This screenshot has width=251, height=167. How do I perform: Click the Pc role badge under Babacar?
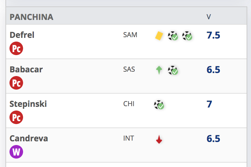[16, 83]
